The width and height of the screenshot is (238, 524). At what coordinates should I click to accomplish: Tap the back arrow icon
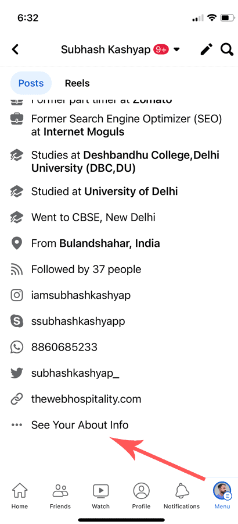(x=15, y=49)
